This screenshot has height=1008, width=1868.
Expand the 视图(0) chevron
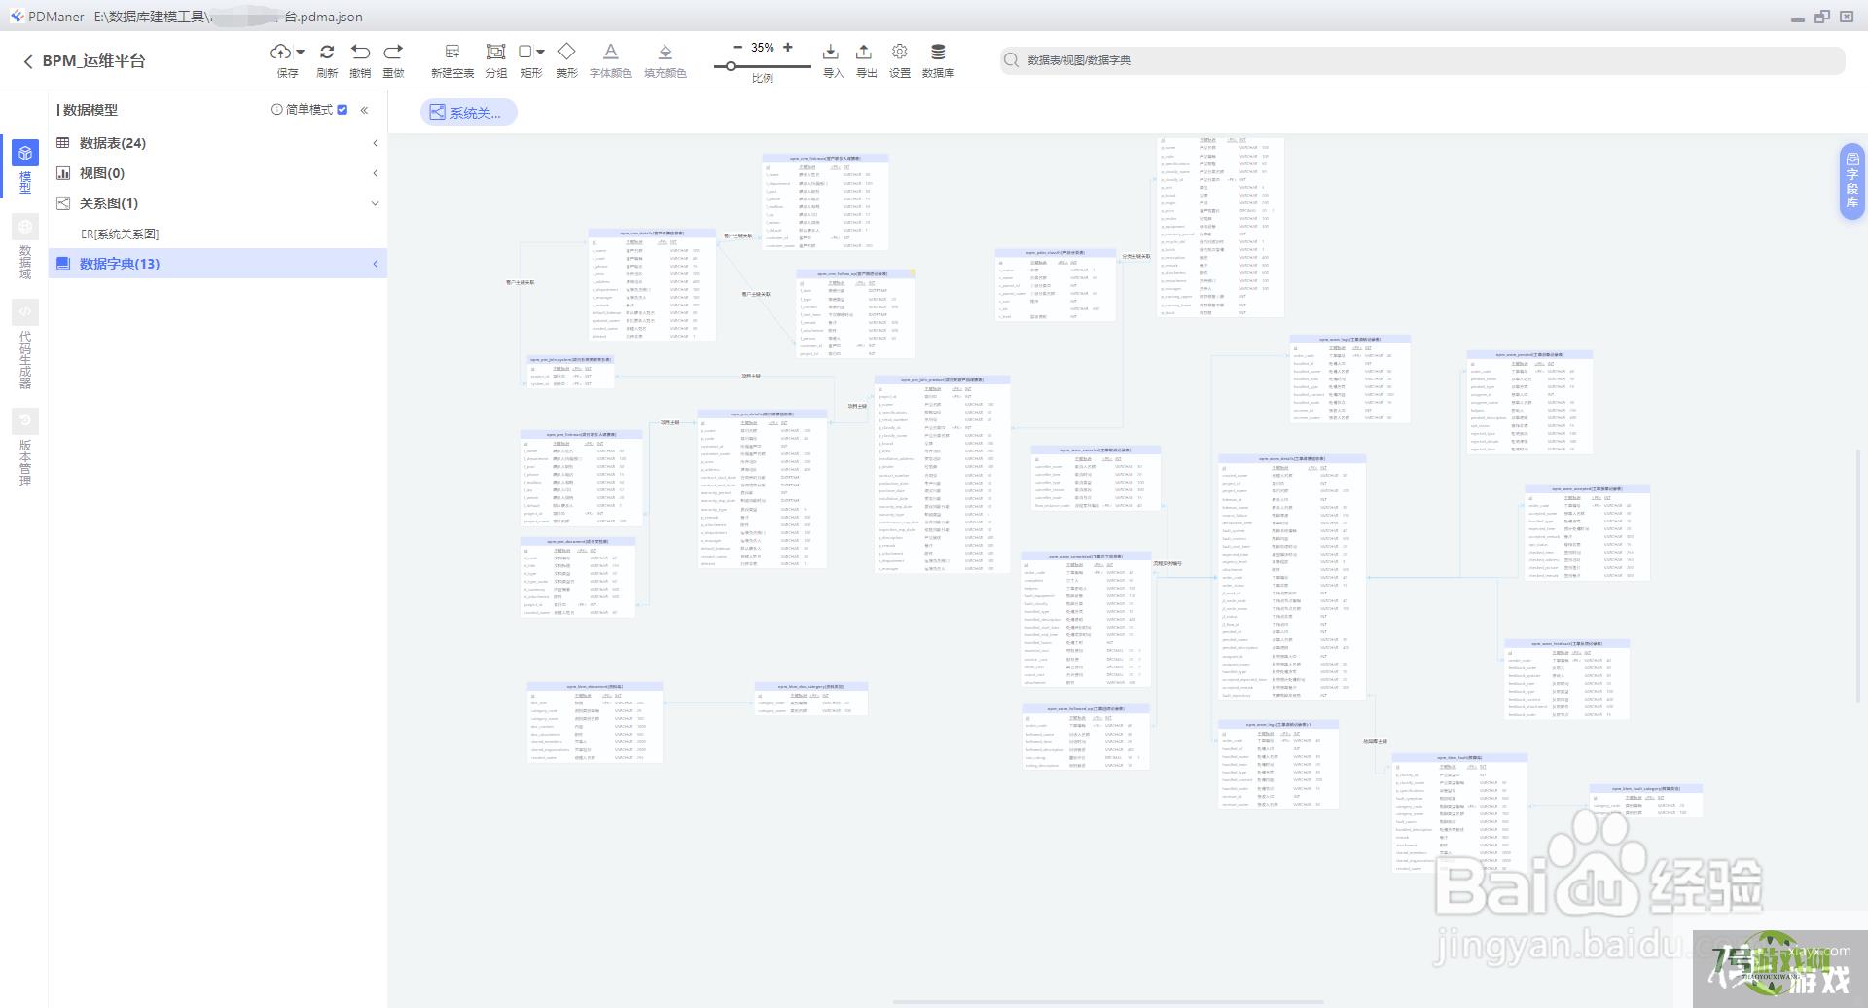[x=376, y=173]
